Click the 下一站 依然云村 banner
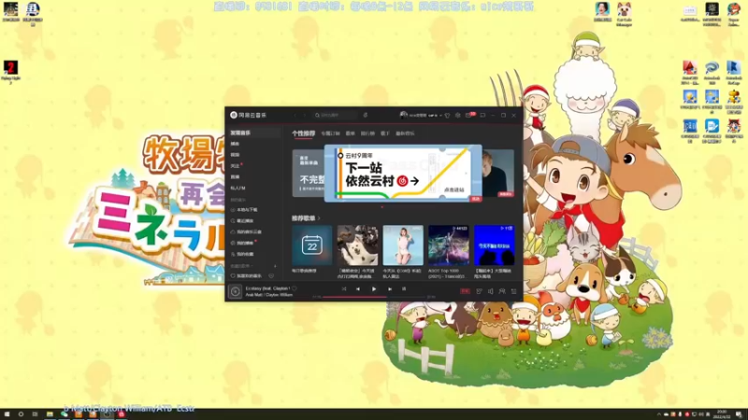This screenshot has width=748, height=420. 403,174
